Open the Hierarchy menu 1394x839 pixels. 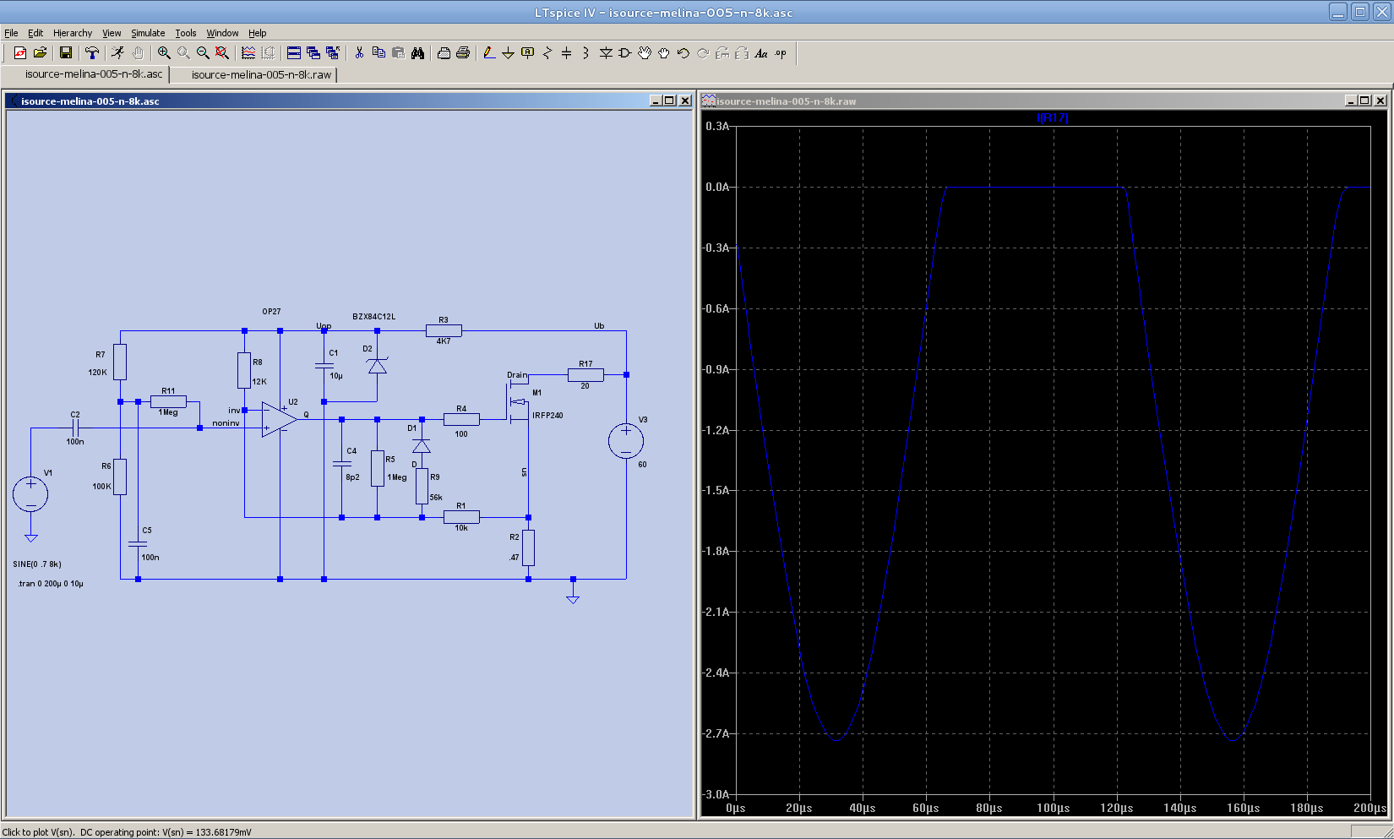coord(73,33)
